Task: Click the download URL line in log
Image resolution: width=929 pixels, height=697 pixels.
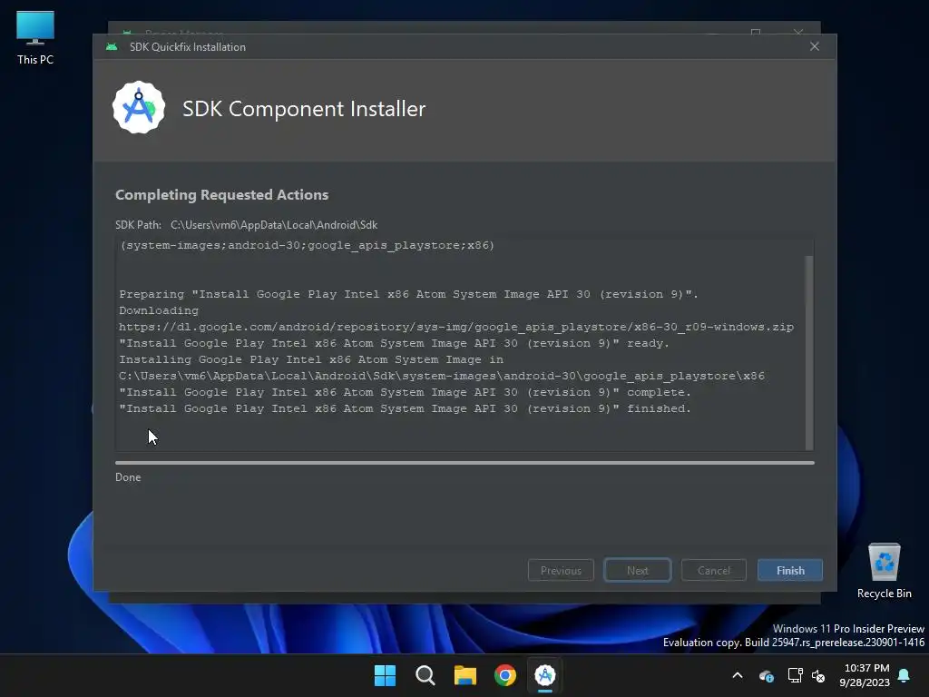Action: (x=456, y=327)
